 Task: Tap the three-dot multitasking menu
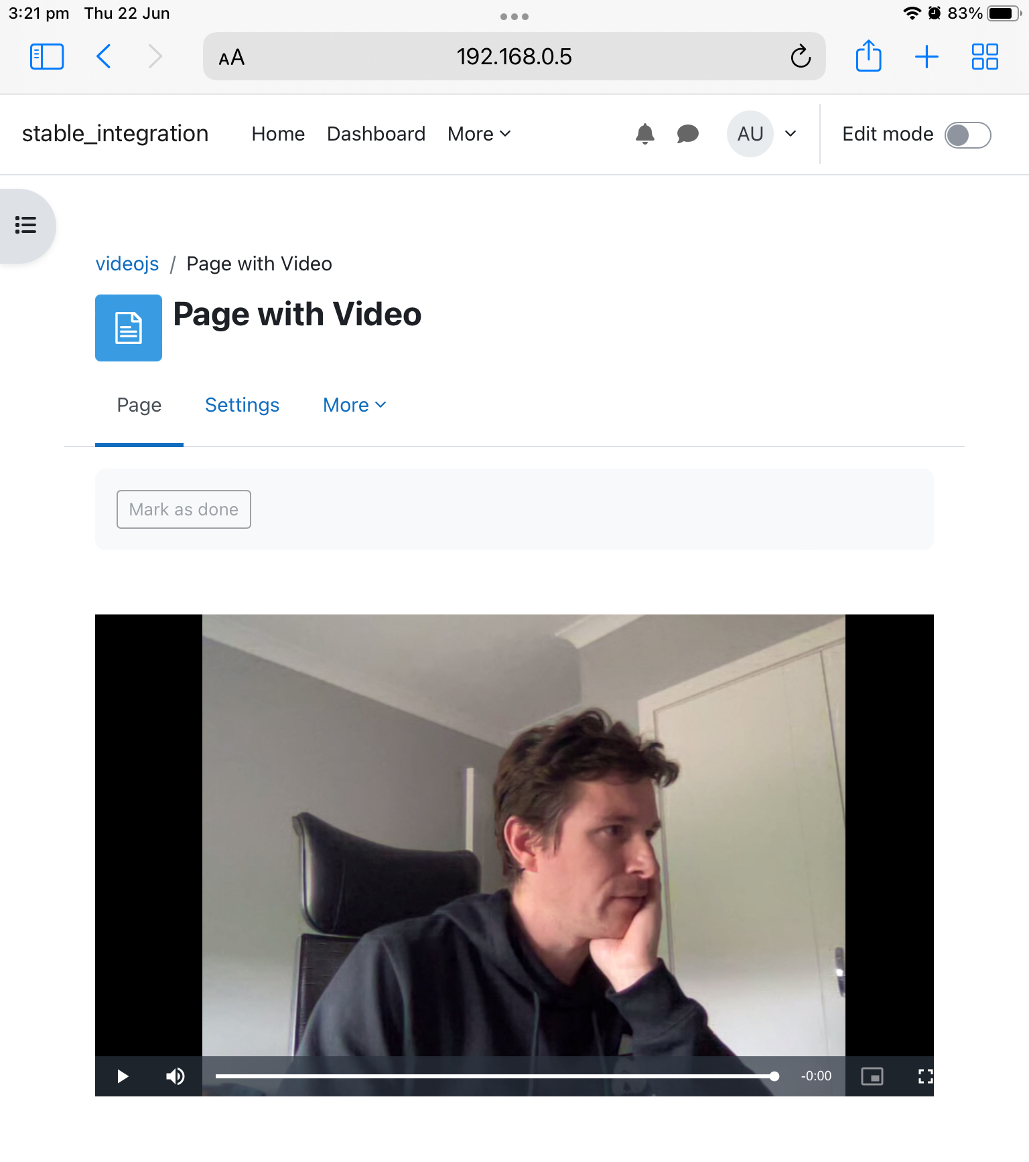pos(514,17)
